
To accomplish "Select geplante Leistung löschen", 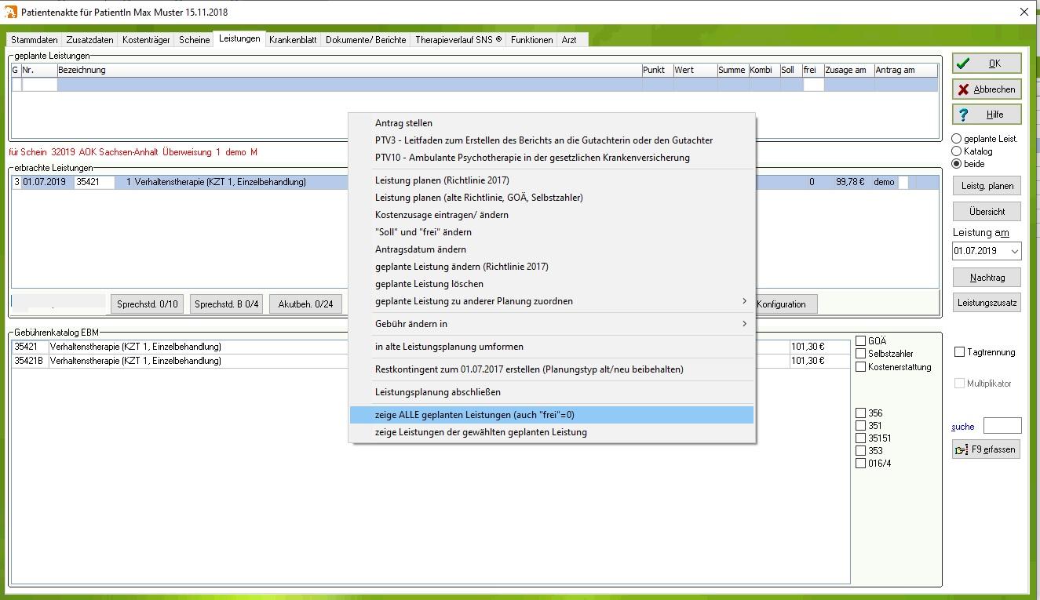I will click(552, 284).
